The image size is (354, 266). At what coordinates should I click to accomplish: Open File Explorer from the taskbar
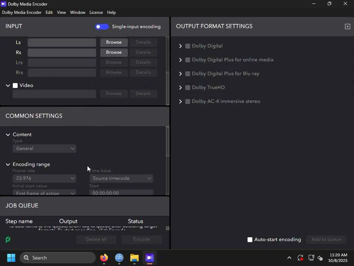(x=134, y=258)
